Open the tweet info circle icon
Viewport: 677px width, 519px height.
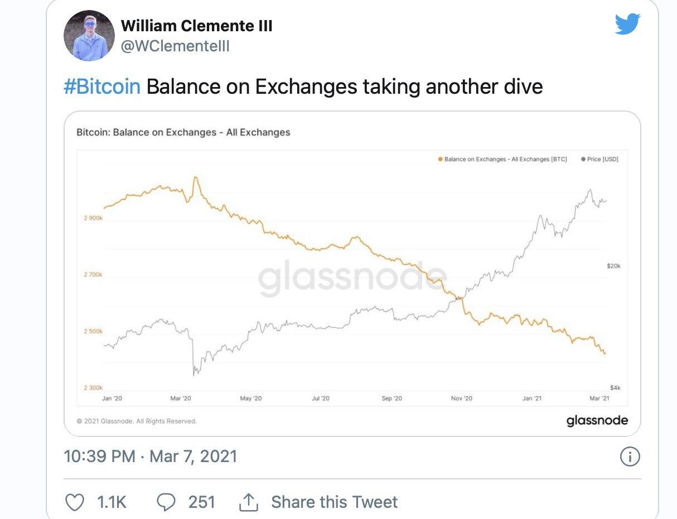(630, 457)
